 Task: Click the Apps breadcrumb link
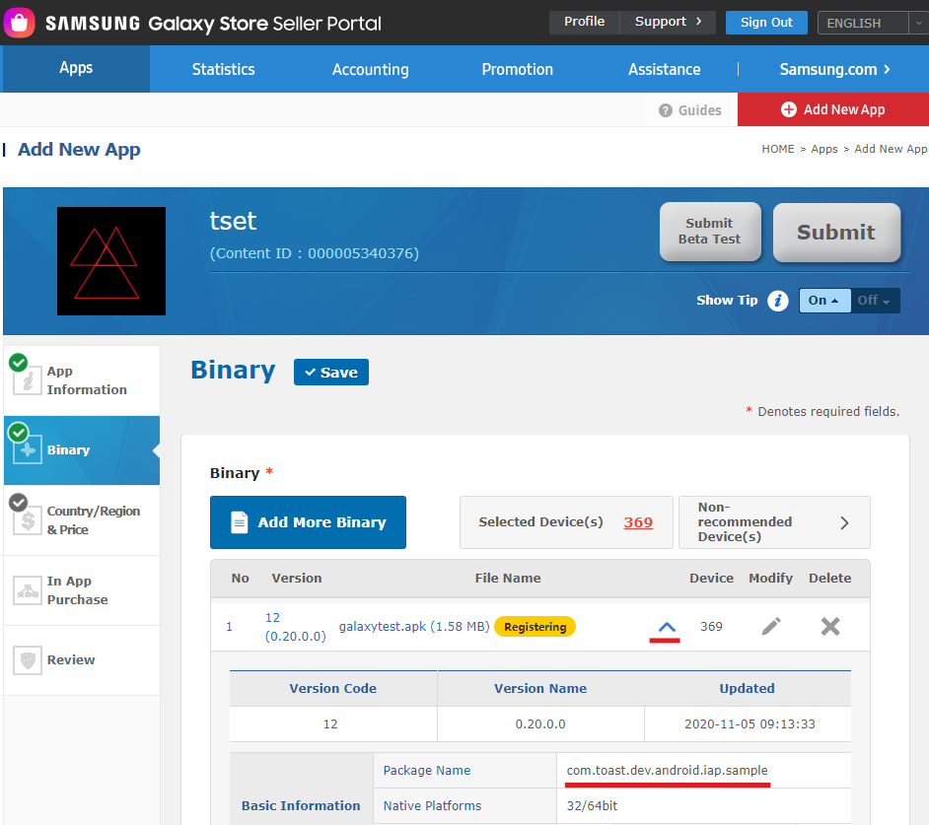(824, 149)
